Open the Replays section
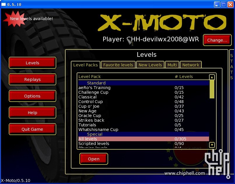This screenshot has width=235, height=184. click(x=32, y=79)
